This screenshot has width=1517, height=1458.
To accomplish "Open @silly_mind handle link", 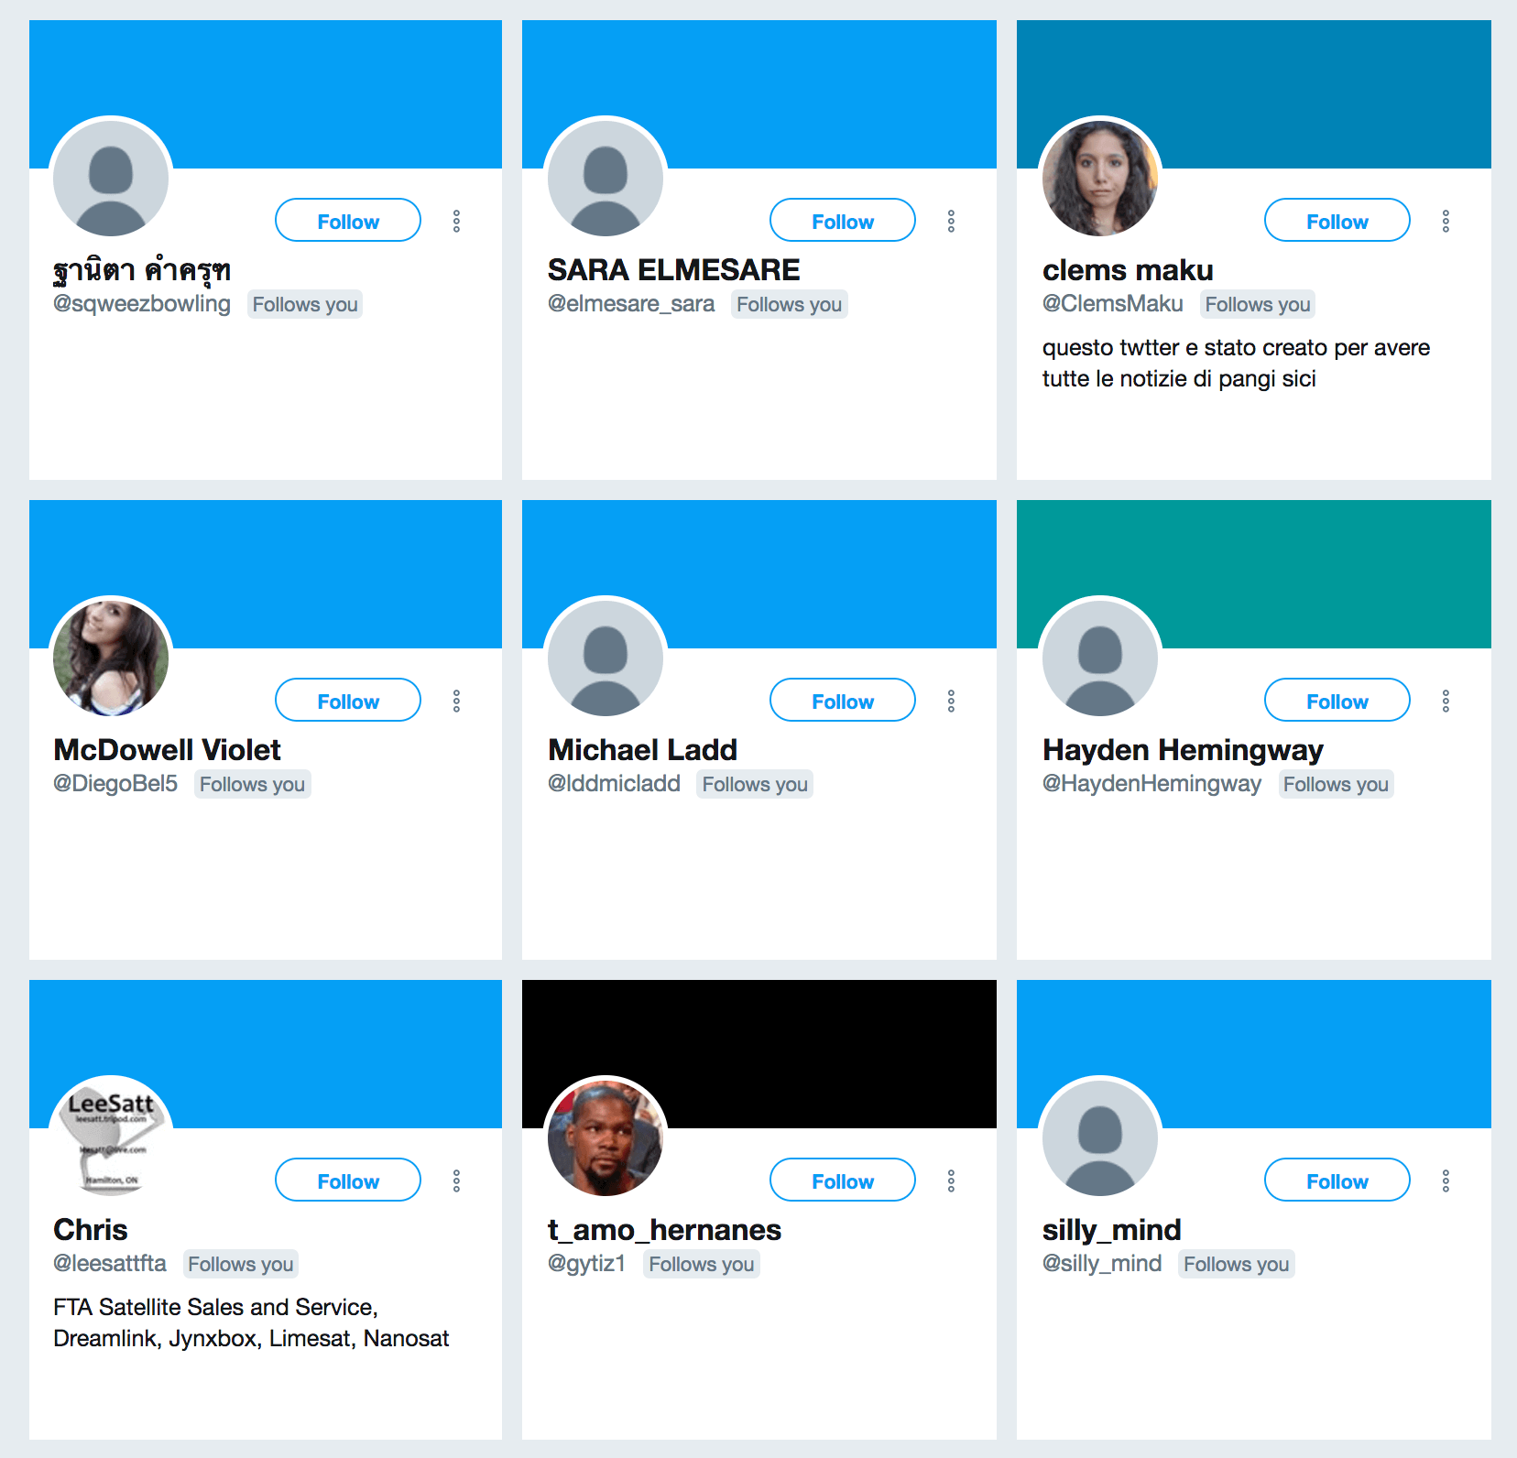I will [1102, 1264].
